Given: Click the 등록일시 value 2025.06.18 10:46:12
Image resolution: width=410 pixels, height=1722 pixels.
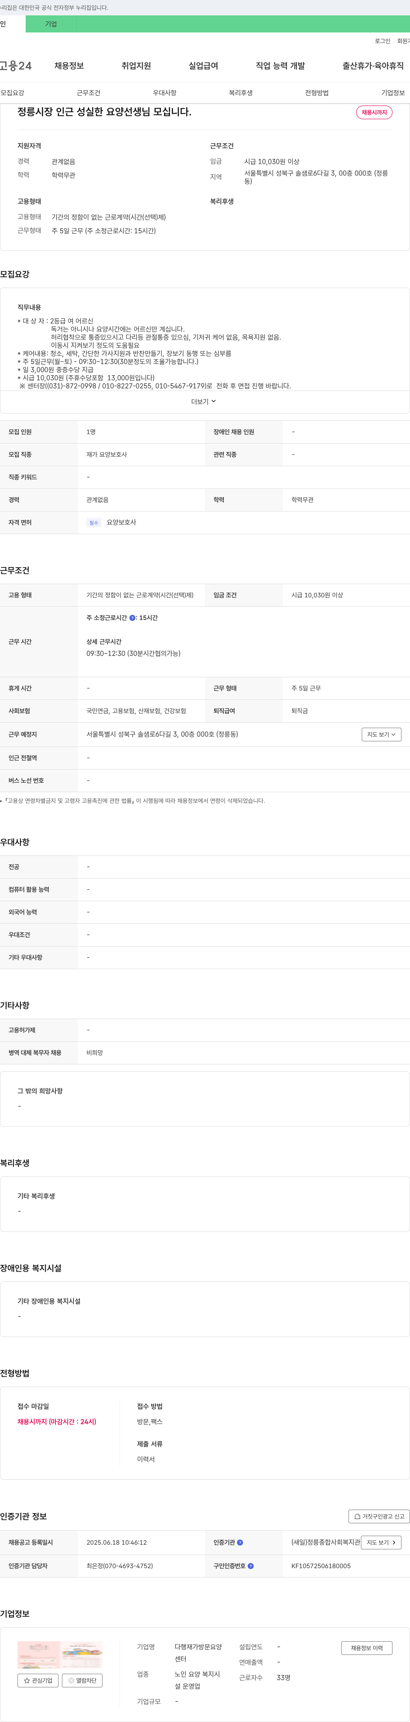Looking at the screenshot, I should click(x=116, y=1543).
